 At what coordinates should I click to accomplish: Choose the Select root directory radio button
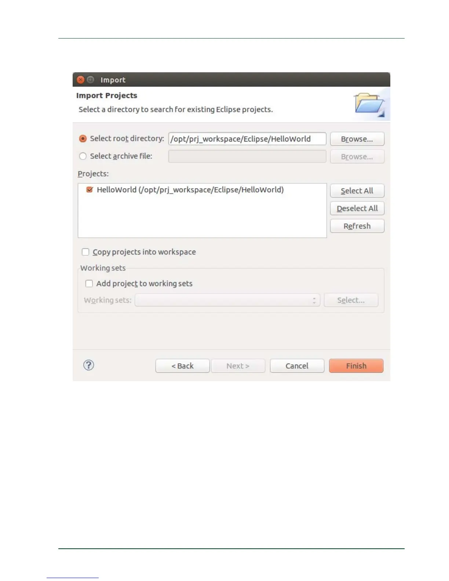click(x=83, y=139)
